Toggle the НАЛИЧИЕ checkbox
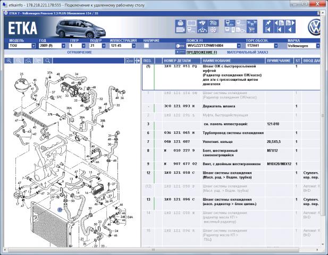Image resolution: width=328 pixels, height=255 pixels. (146, 46)
